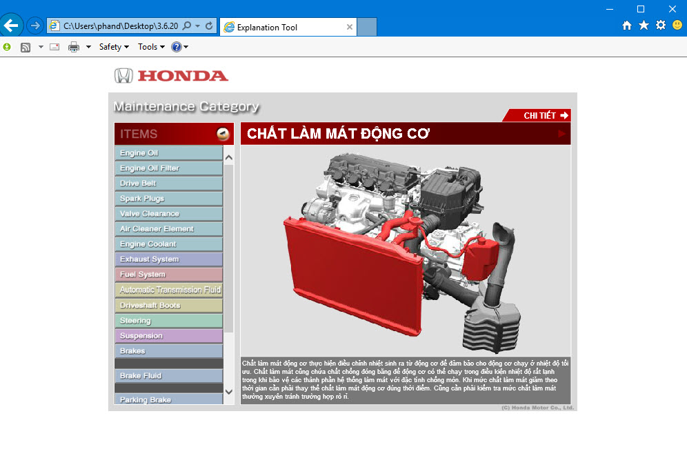Click the Home icon
Image resolution: width=687 pixels, height=467 pixels.
(x=627, y=26)
